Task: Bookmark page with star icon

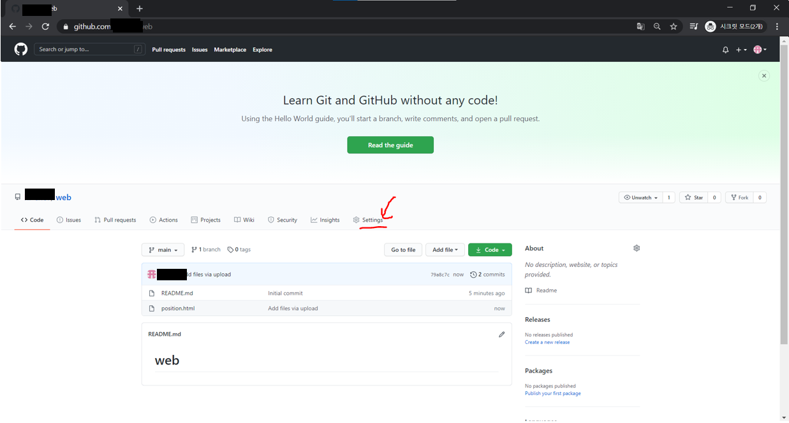Action: [674, 27]
